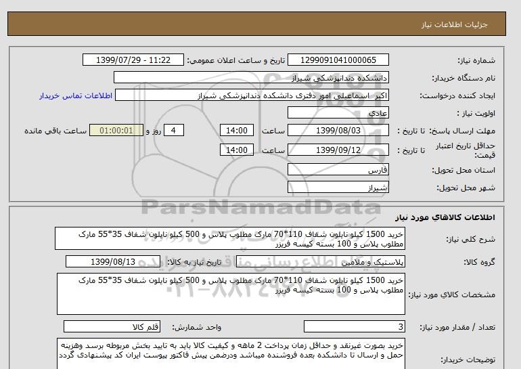Screen dimensions: 521x369
Task: Select remaining time countdown 01:00:01
Action: pyautogui.click(x=116, y=130)
